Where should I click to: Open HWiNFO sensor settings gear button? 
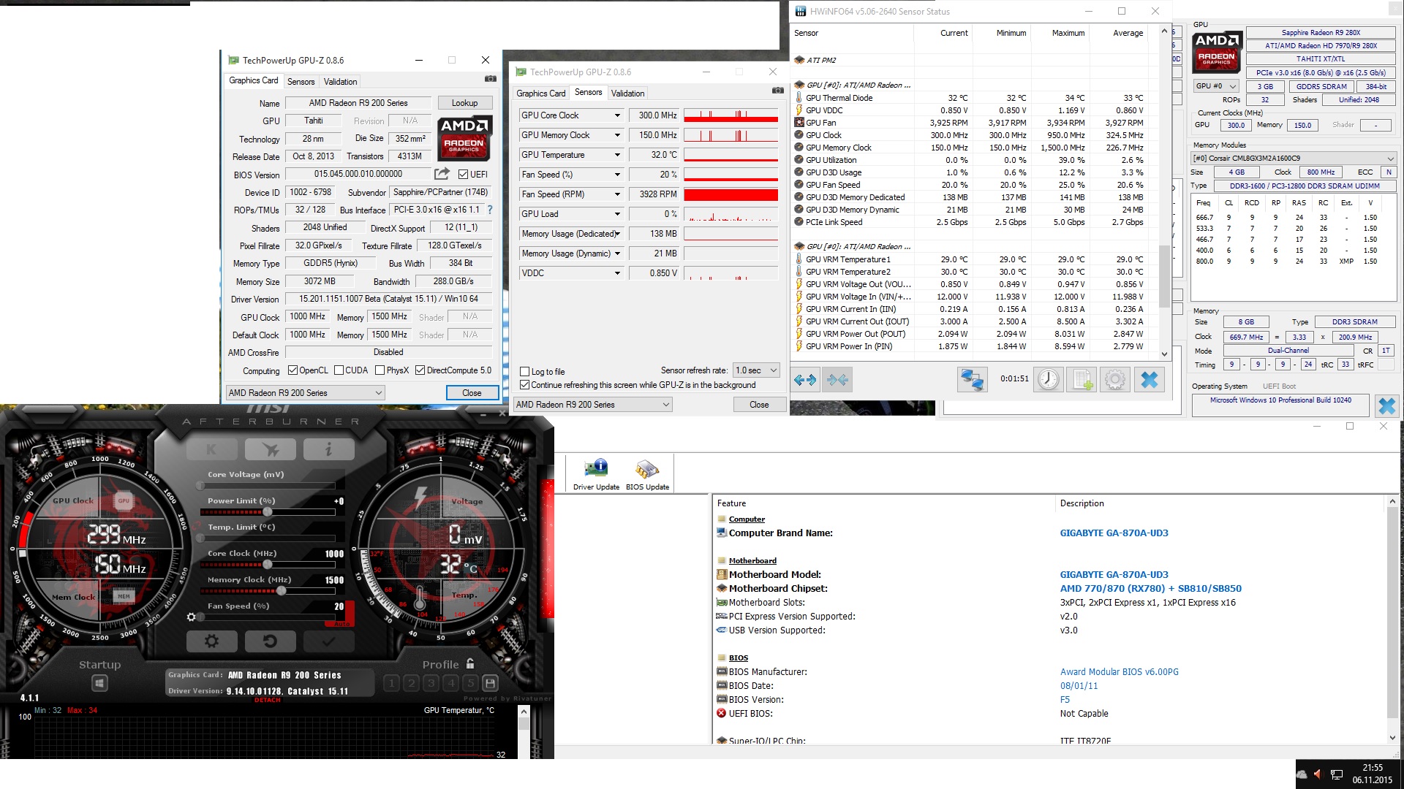pos(1115,379)
